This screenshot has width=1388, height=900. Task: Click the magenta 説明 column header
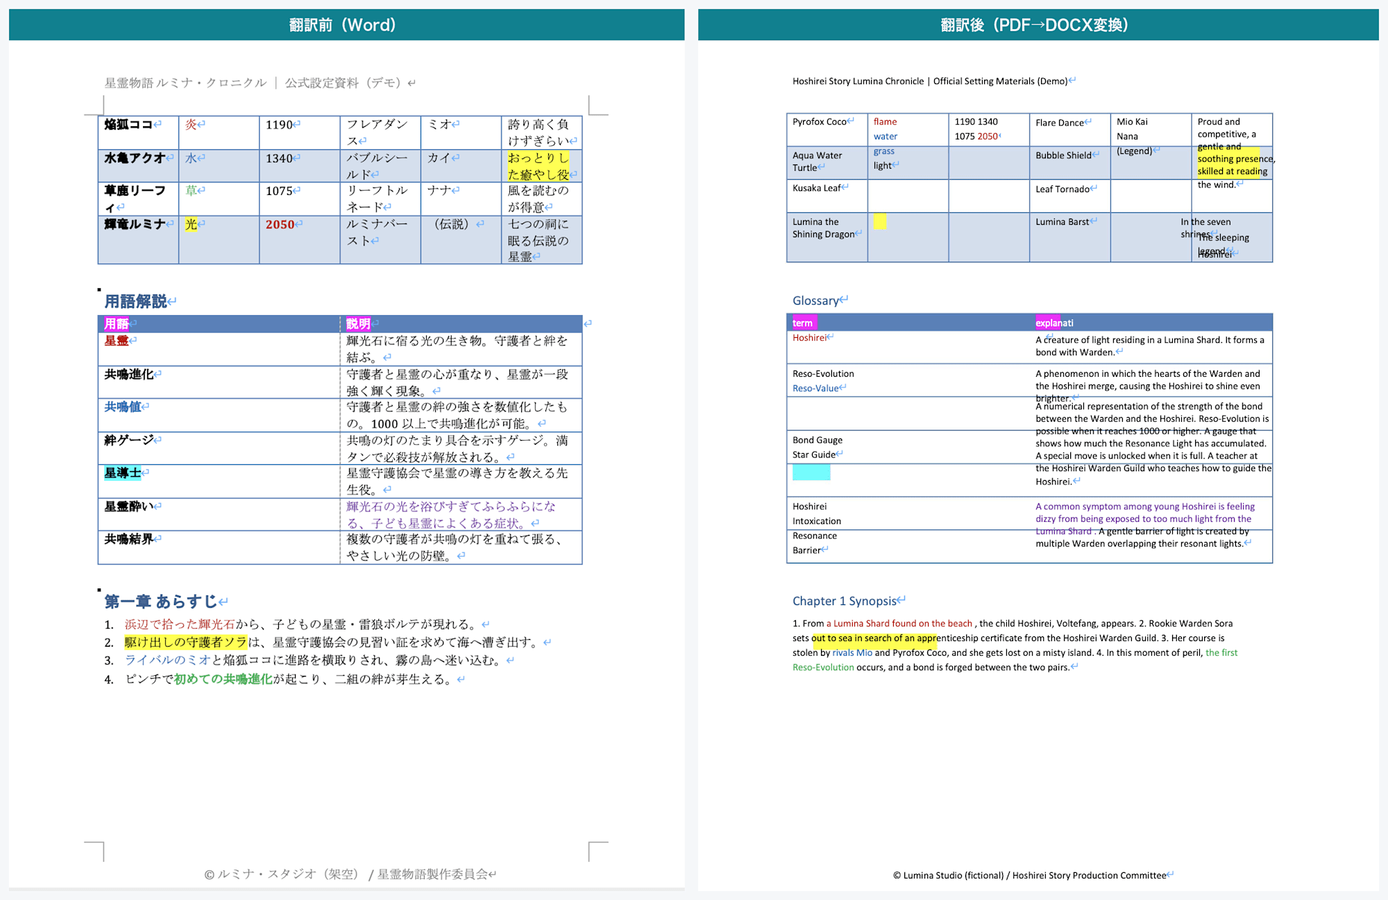pos(358,323)
